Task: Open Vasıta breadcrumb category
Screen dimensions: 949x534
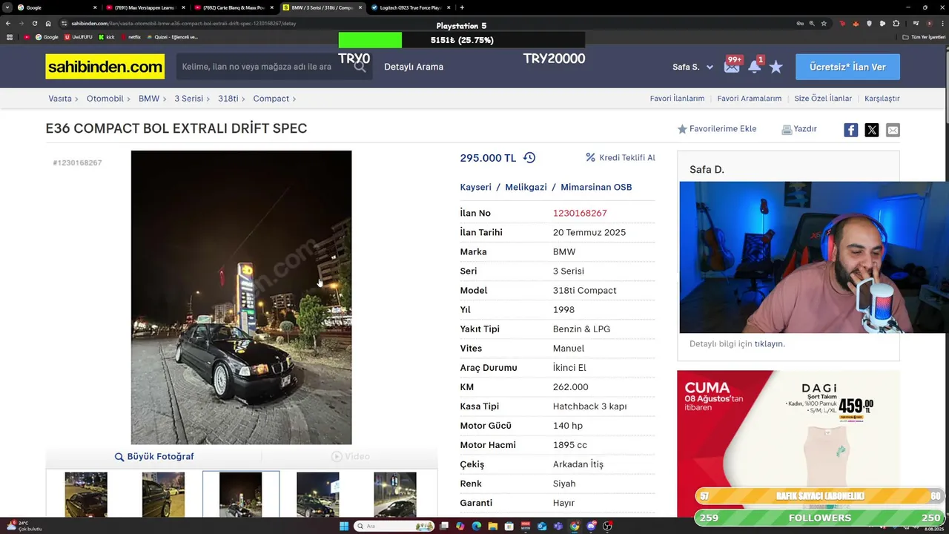Action: [60, 98]
